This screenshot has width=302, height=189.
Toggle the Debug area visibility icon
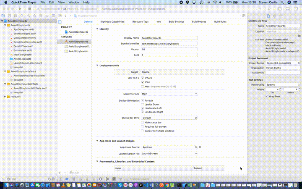pos(288,9)
